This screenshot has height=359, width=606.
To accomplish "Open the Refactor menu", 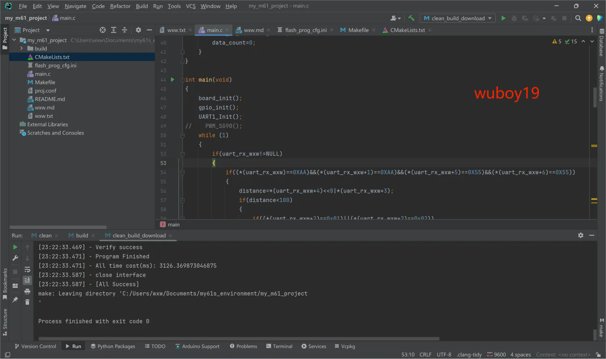I will 120,6.
